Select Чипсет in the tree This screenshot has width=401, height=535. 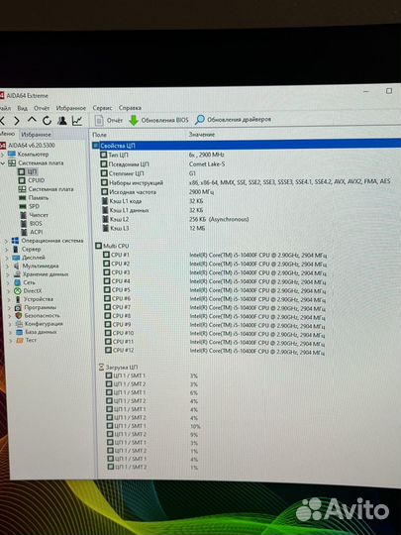[x=39, y=215]
